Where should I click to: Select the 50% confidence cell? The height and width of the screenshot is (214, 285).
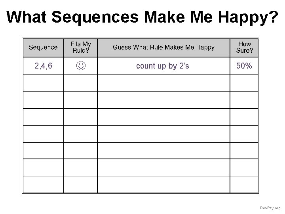(244, 66)
